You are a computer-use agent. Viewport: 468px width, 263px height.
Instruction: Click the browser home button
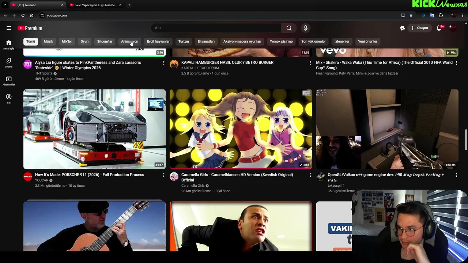(31, 15)
